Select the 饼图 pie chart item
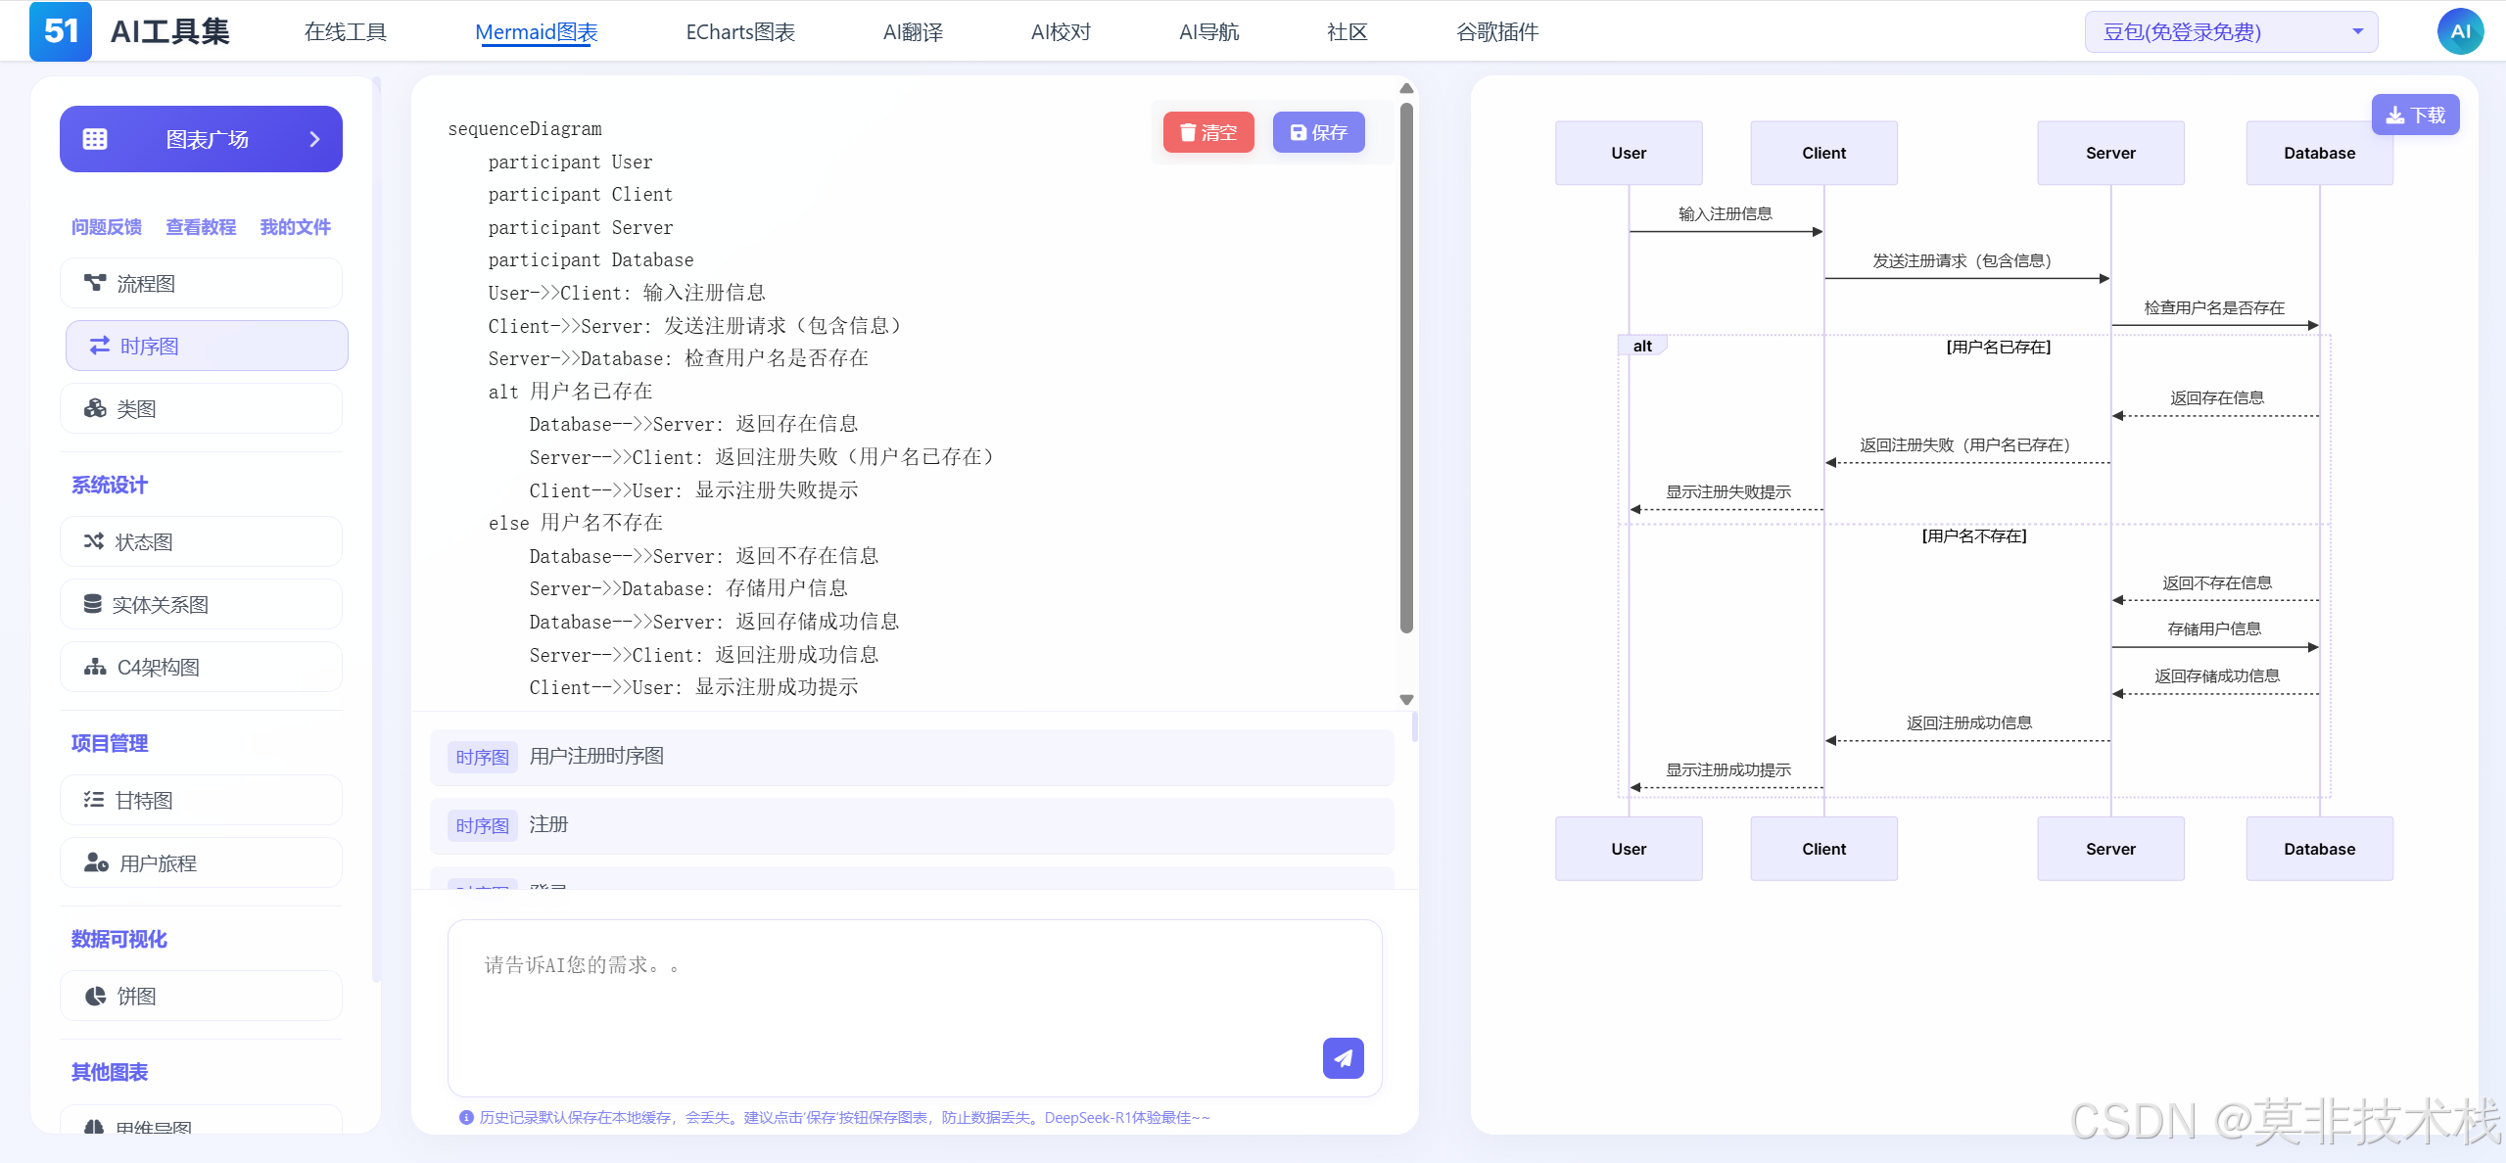The width and height of the screenshot is (2506, 1163). (202, 997)
